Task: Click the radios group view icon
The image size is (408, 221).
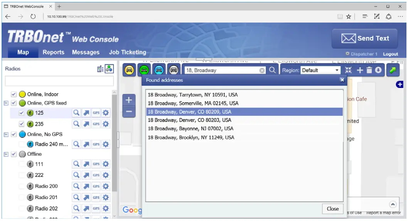Action: click(109, 69)
